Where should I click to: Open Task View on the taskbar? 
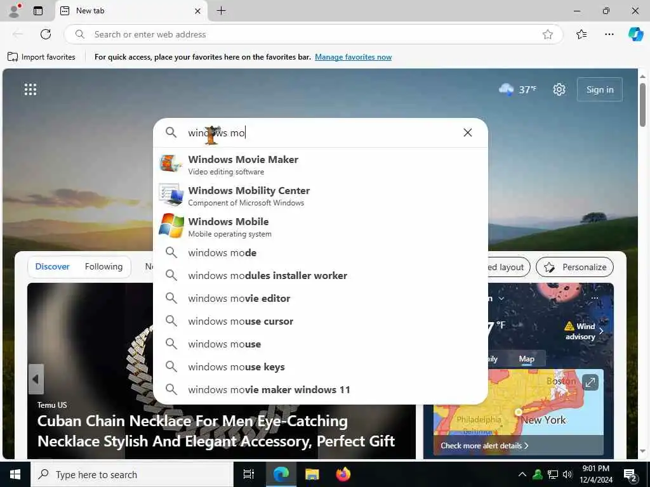pos(249,474)
